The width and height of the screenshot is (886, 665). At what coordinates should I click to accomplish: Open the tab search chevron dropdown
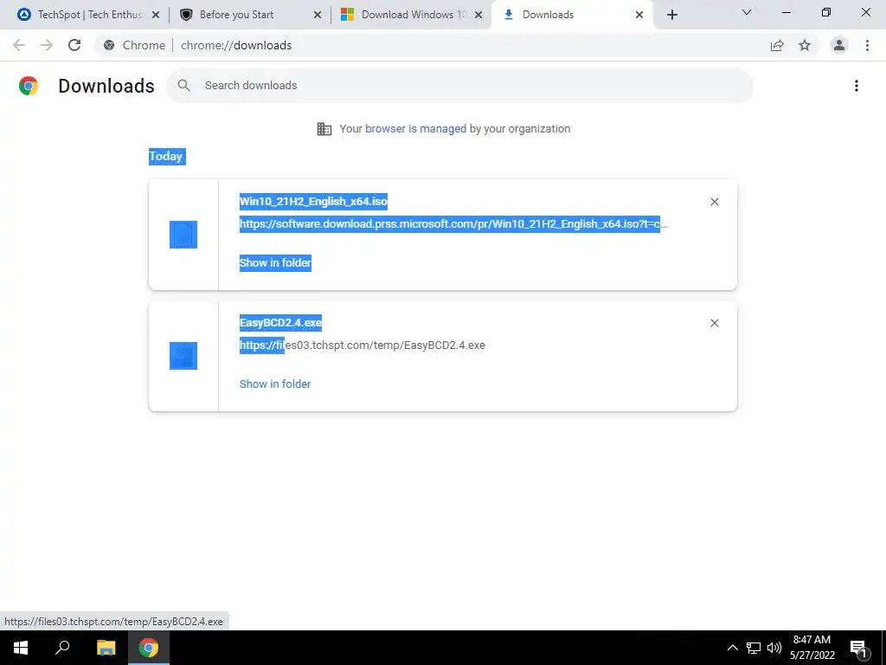tap(747, 12)
